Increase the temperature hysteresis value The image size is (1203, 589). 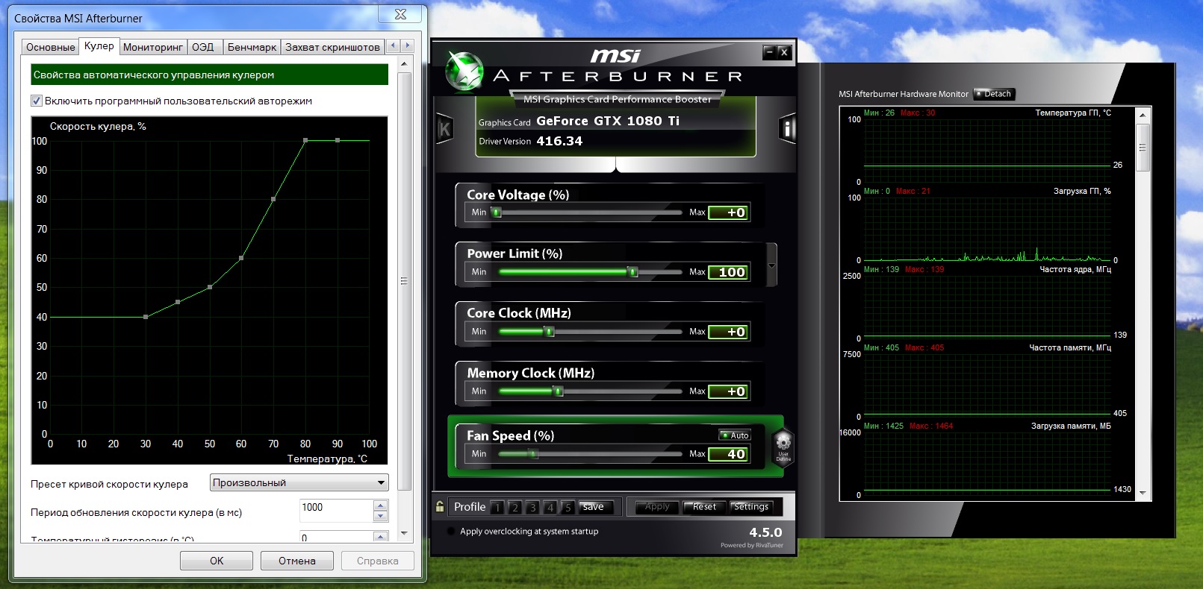pos(381,536)
